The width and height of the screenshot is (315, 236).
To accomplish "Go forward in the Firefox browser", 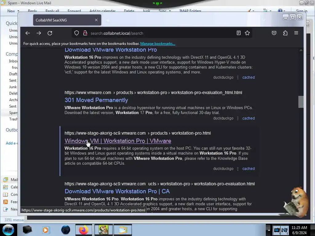I will pyautogui.click(x=39, y=33).
